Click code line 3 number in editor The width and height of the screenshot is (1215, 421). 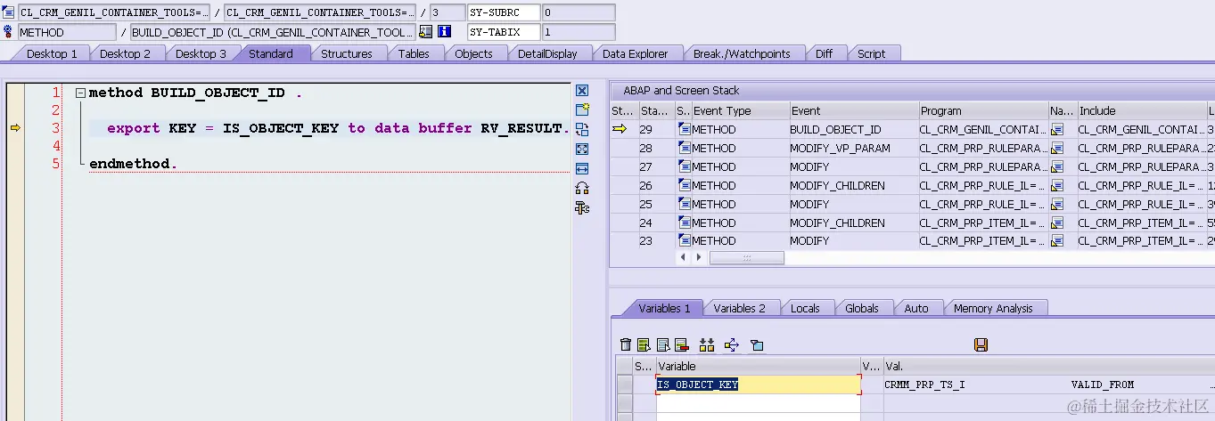point(54,128)
